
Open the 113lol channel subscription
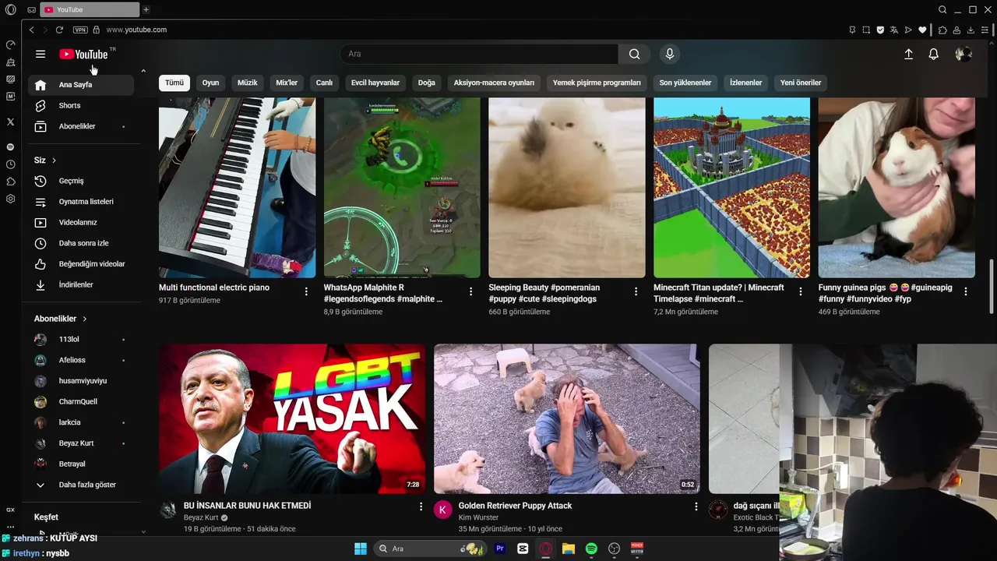pyautogui.click(x=81, y=340)
